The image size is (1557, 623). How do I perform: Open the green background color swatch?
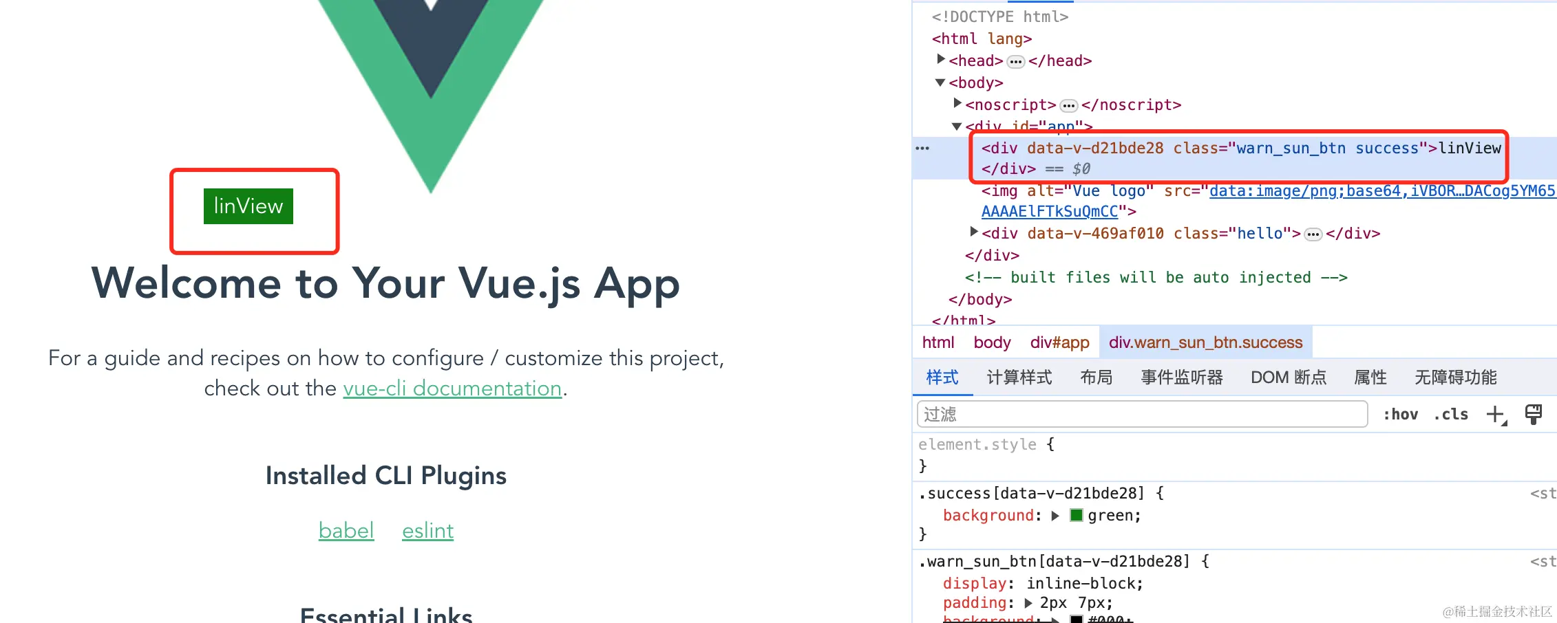1077,516
